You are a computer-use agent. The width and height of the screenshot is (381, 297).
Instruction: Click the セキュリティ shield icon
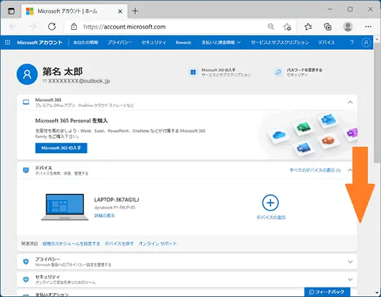pyautogui.click(x=26, y=279)
